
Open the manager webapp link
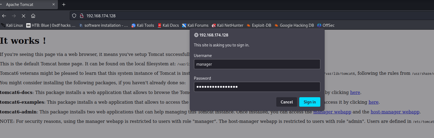pyautogui.click(x=332, y=112)
